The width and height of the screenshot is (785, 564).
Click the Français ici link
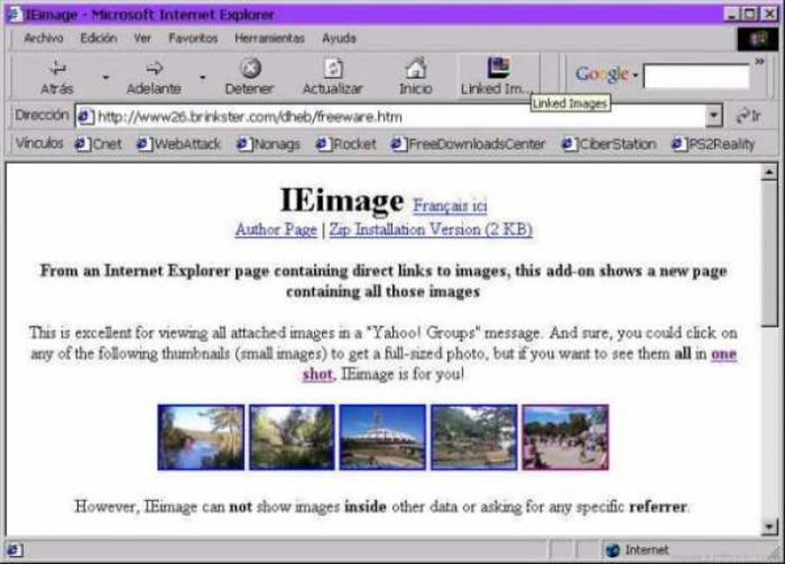pos(451,205)
